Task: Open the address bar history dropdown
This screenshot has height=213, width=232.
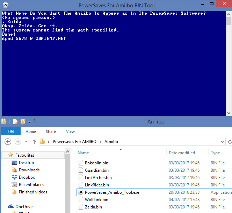Action: 222,142
